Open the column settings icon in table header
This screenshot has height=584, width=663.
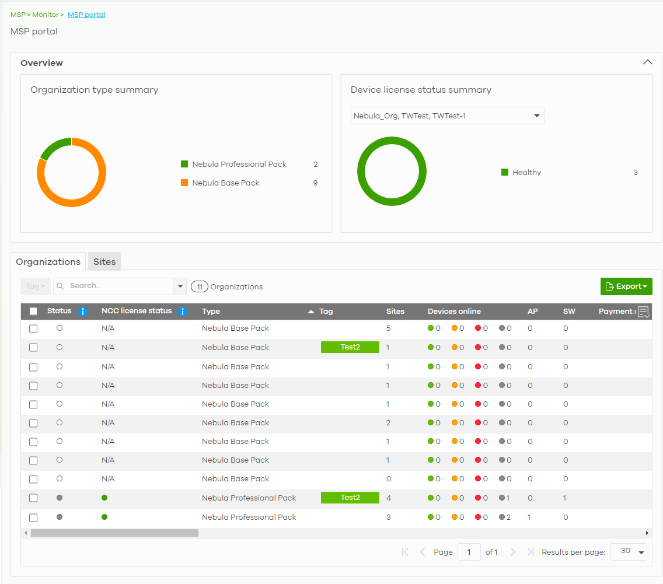click(x=643, y=312)
